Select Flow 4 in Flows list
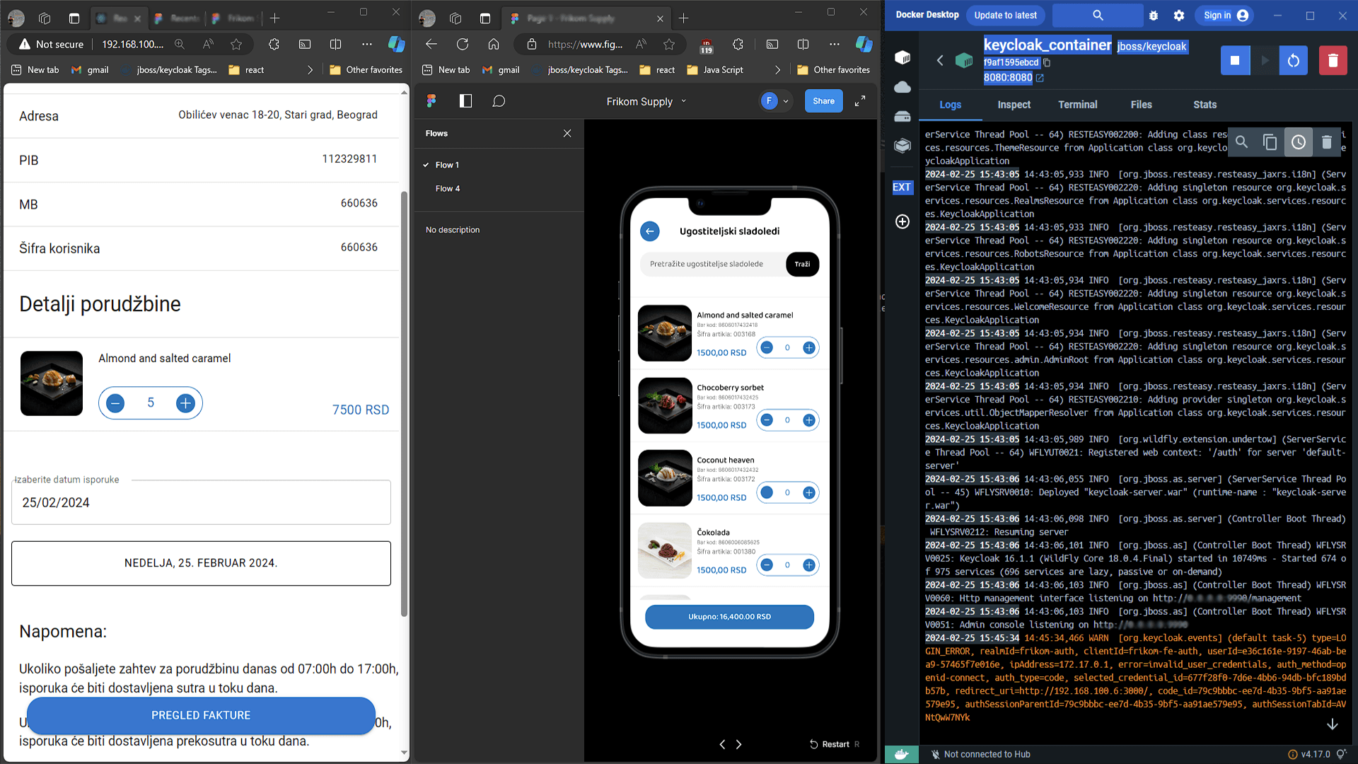Viewport: 1358px width, 764px height. pos(448,189)
